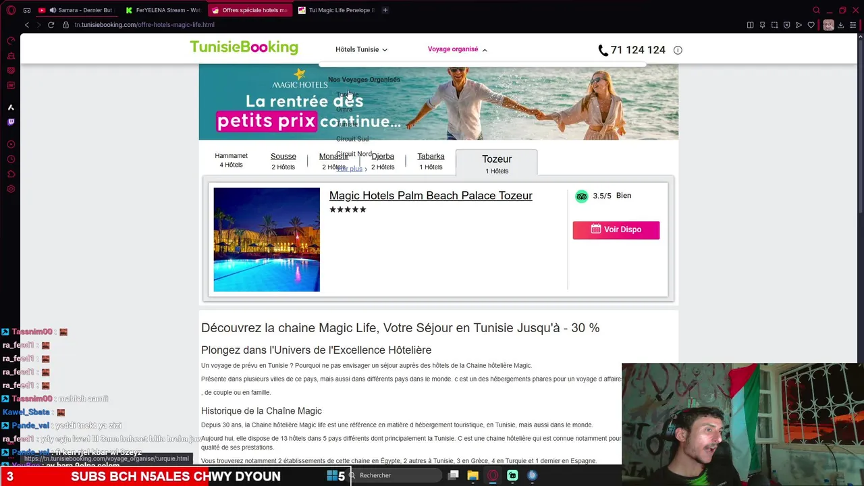864x486 pixels.
Task: Switch to the FerYELENA Stream tab
Action: point(164,10)
